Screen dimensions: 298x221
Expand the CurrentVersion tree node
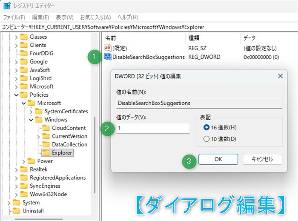point(38,136)
